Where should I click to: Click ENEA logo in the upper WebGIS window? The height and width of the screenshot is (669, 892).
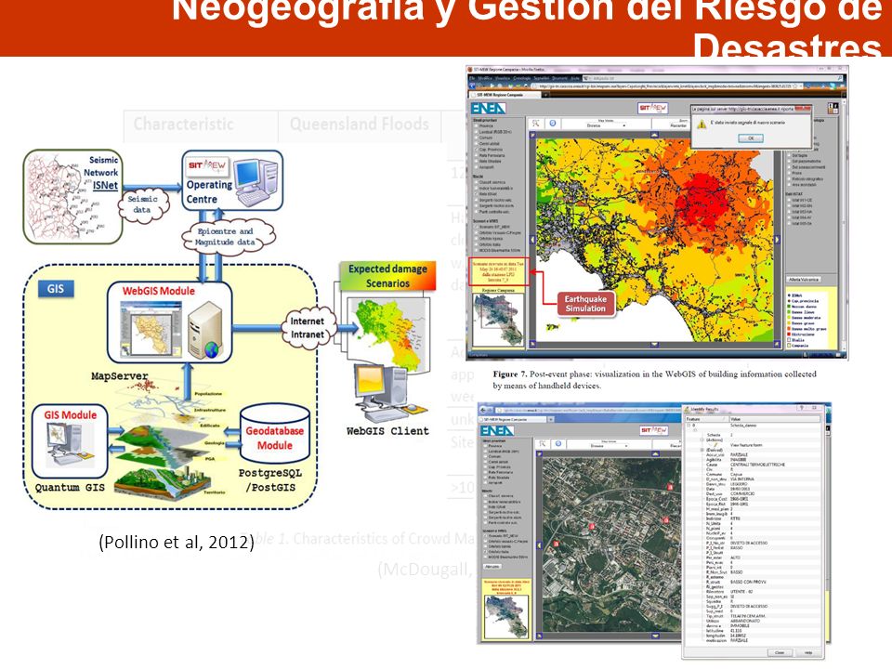tap(488, 108)
